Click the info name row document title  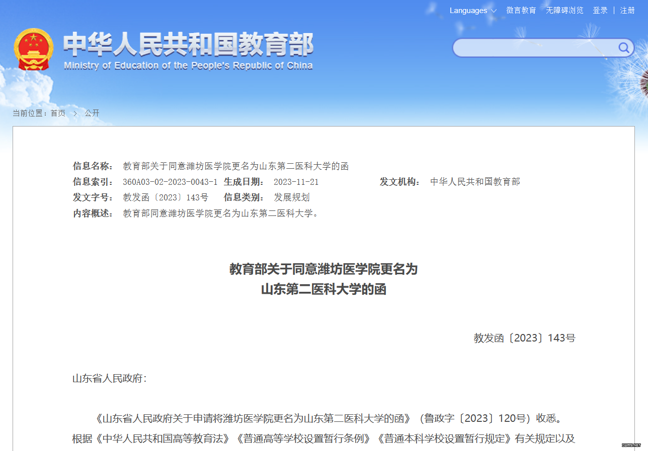(x=236, y=166)
